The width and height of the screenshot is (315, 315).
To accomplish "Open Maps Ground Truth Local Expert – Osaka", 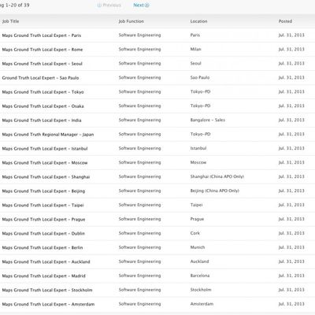I will coord(43,106).
